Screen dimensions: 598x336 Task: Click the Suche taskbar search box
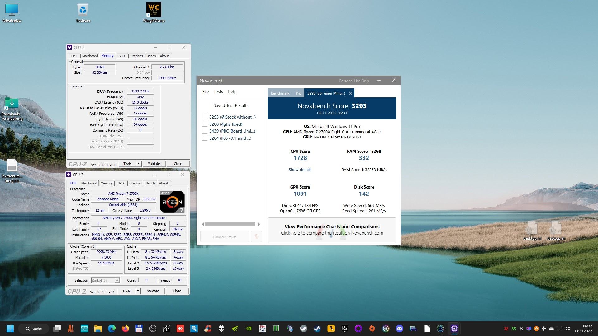(x=34, y=329)
